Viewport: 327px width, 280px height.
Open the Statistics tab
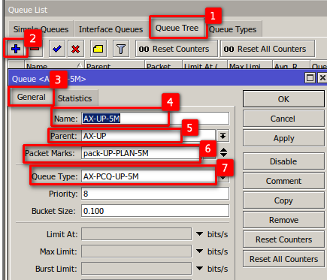pyautogui.click(x=75, y=98)
